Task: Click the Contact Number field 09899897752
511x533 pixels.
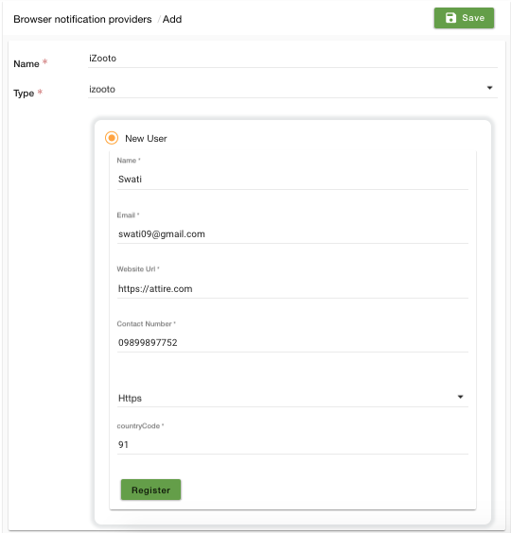Action: tap(292, 342)
